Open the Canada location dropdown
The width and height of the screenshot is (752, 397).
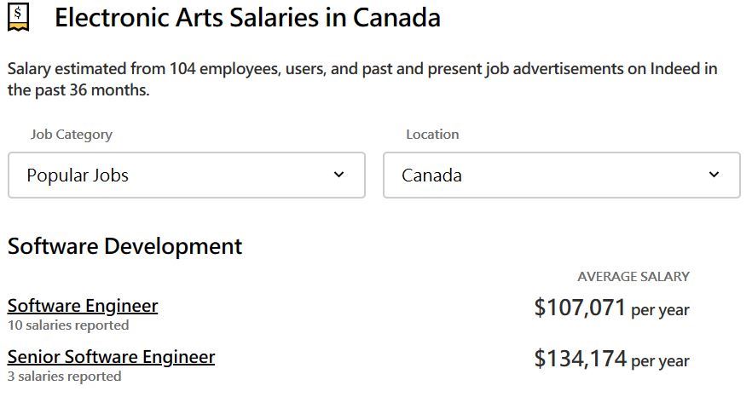[x=562, y=175]
